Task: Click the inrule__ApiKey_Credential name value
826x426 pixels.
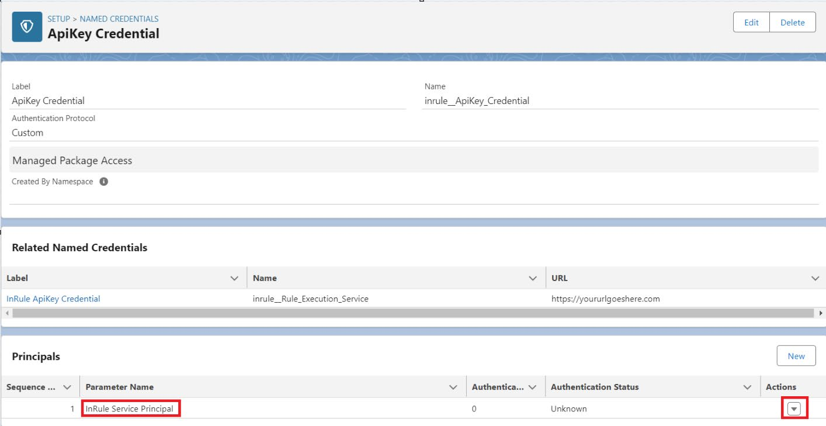Action: point(477,101)
